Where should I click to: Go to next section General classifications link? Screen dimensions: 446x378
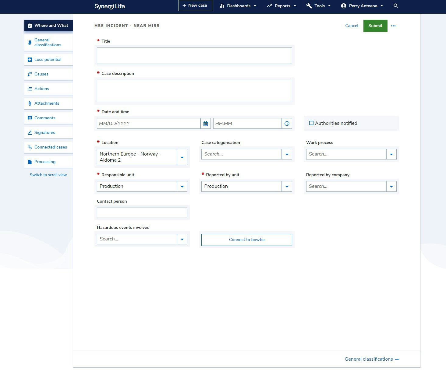tap(372, 359)
